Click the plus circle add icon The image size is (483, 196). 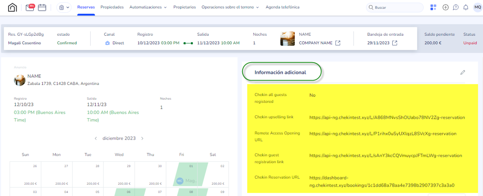pyautogui.click(x=445, y=7)
